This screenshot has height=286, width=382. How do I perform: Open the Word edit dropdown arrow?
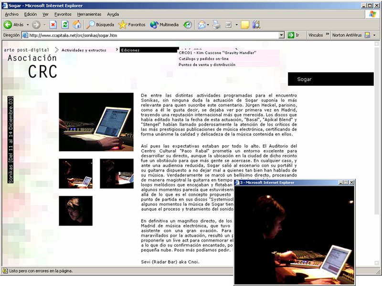point(236,25)
